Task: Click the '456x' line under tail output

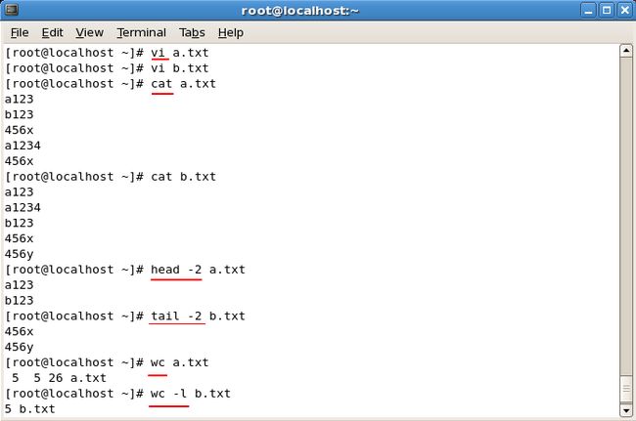Action: pyautogui.click(x=19, y=331)
